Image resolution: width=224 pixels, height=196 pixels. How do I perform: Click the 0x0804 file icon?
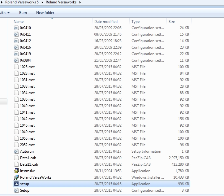(x=16, y=60)
